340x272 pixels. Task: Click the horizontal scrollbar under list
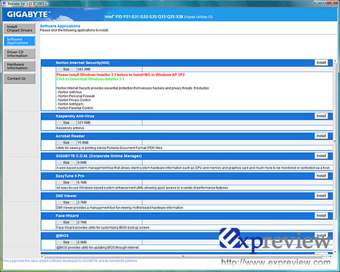click(183, 256)
